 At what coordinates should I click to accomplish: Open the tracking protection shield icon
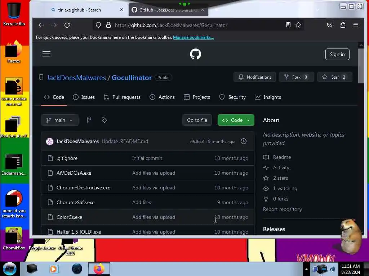[98, 25]
